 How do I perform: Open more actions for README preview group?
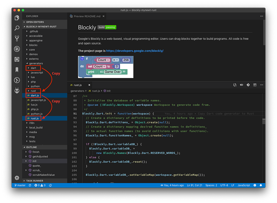262,16
